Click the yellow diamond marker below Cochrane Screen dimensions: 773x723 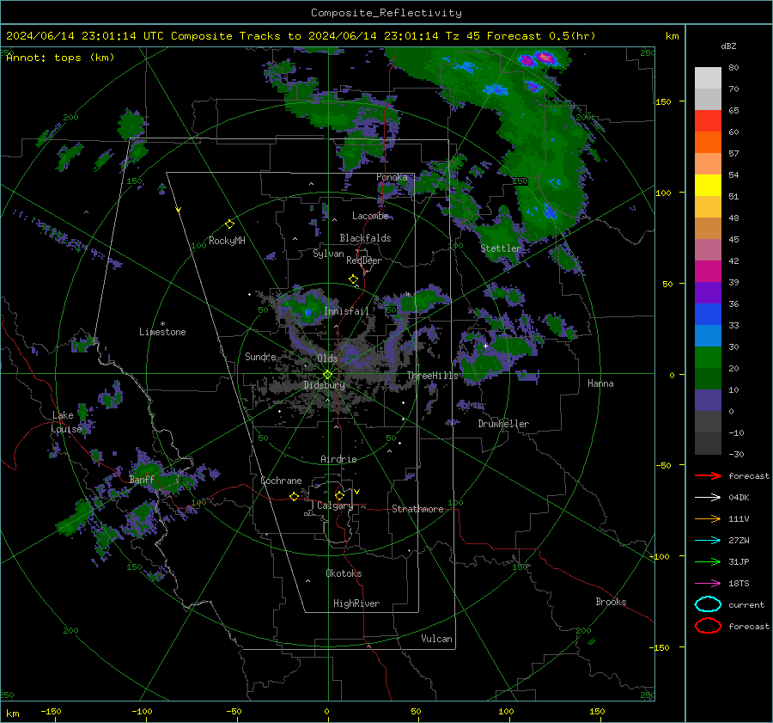click(294, 496)
